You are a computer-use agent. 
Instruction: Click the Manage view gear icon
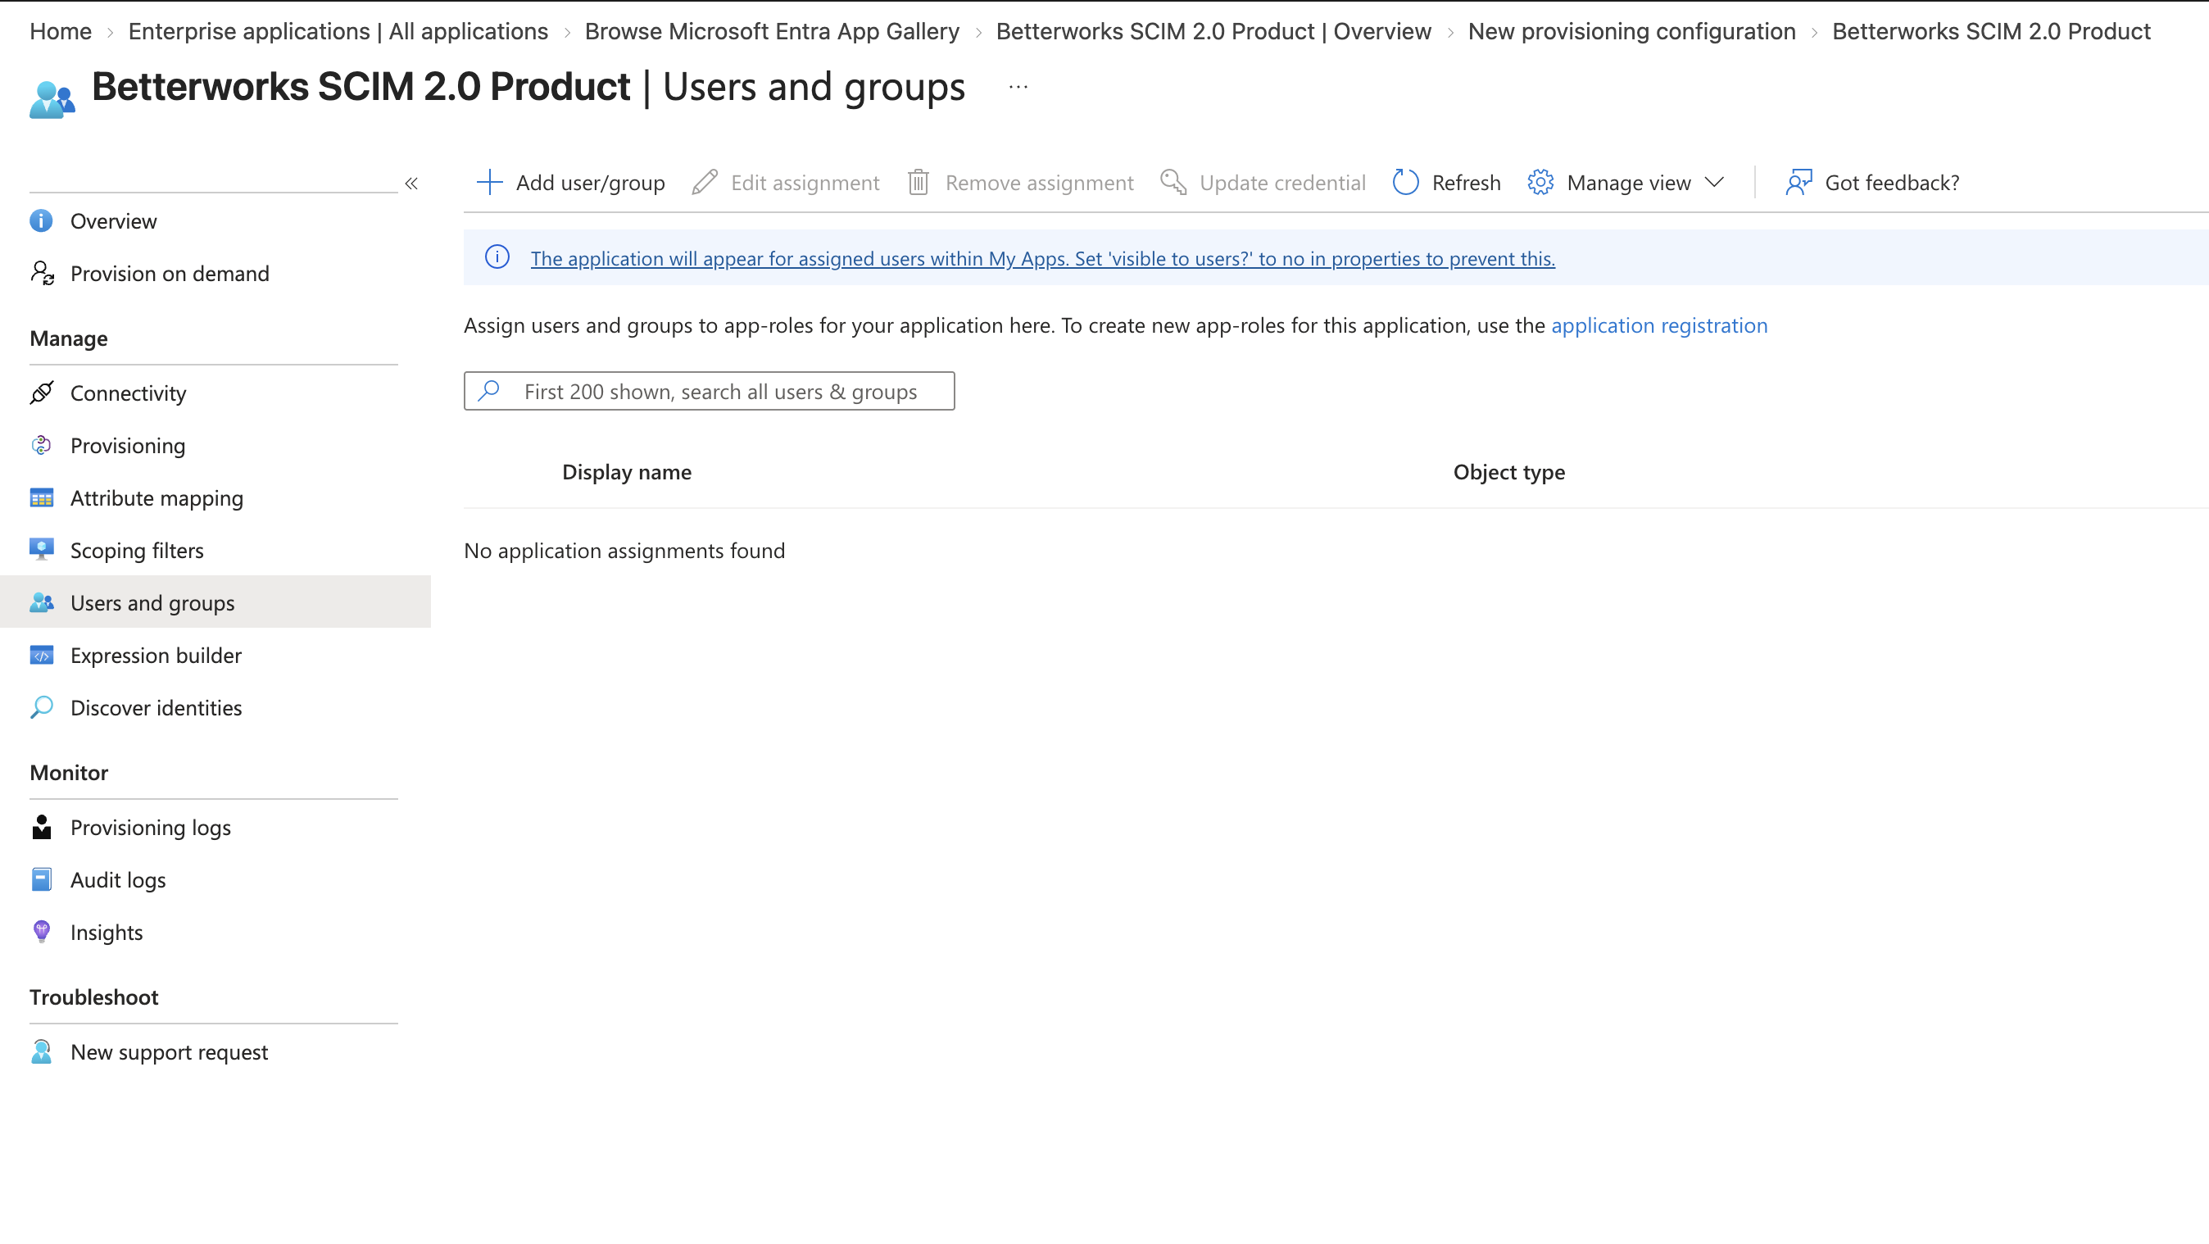[x=1540, y=182]
